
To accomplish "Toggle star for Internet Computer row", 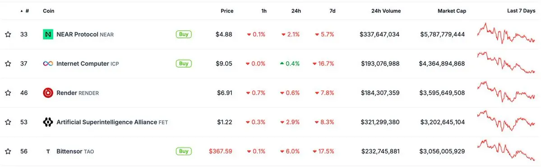I will coord(8,64).
